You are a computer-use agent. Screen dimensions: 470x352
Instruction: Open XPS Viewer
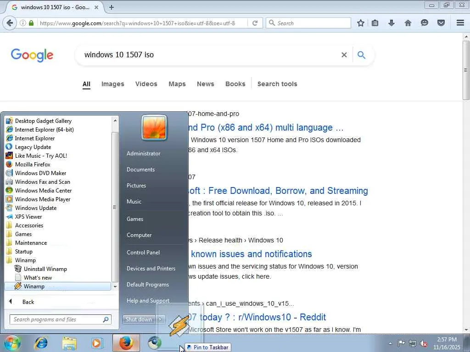tap(28, 216)
